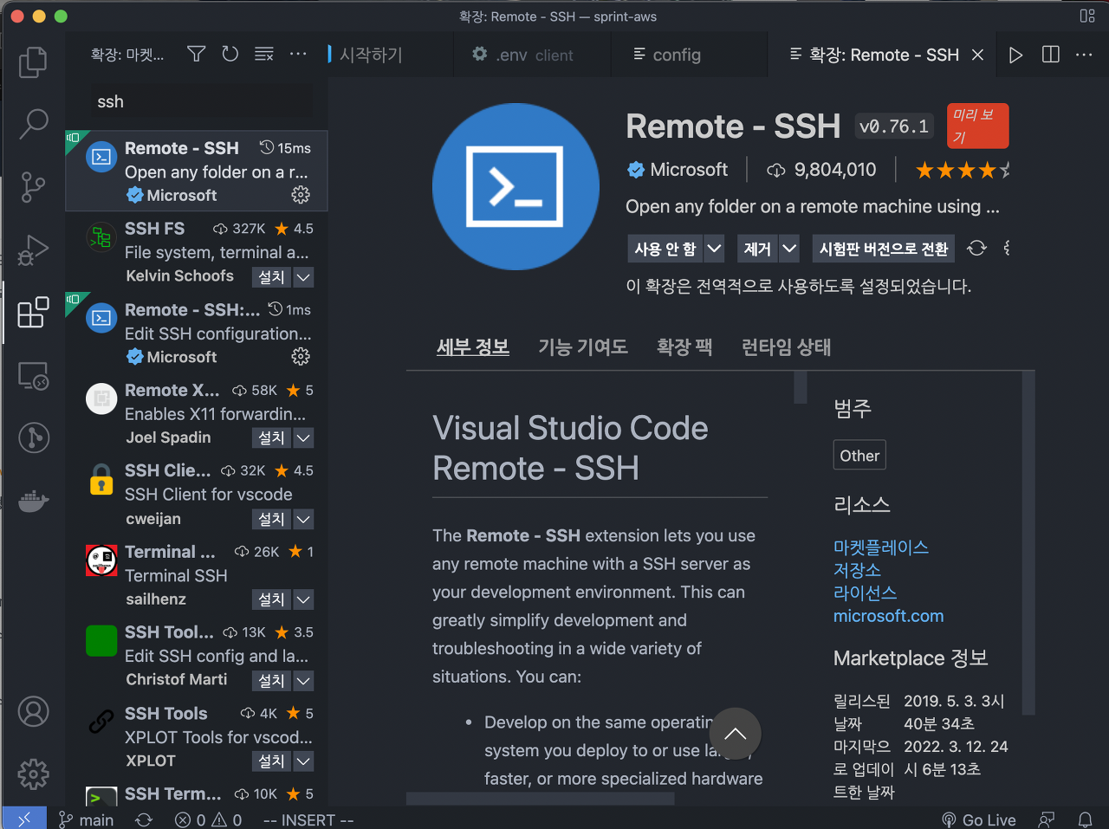Open the 저장소 repository link
The height and width of the screenshot is (829, 1109).
(857, 570)
